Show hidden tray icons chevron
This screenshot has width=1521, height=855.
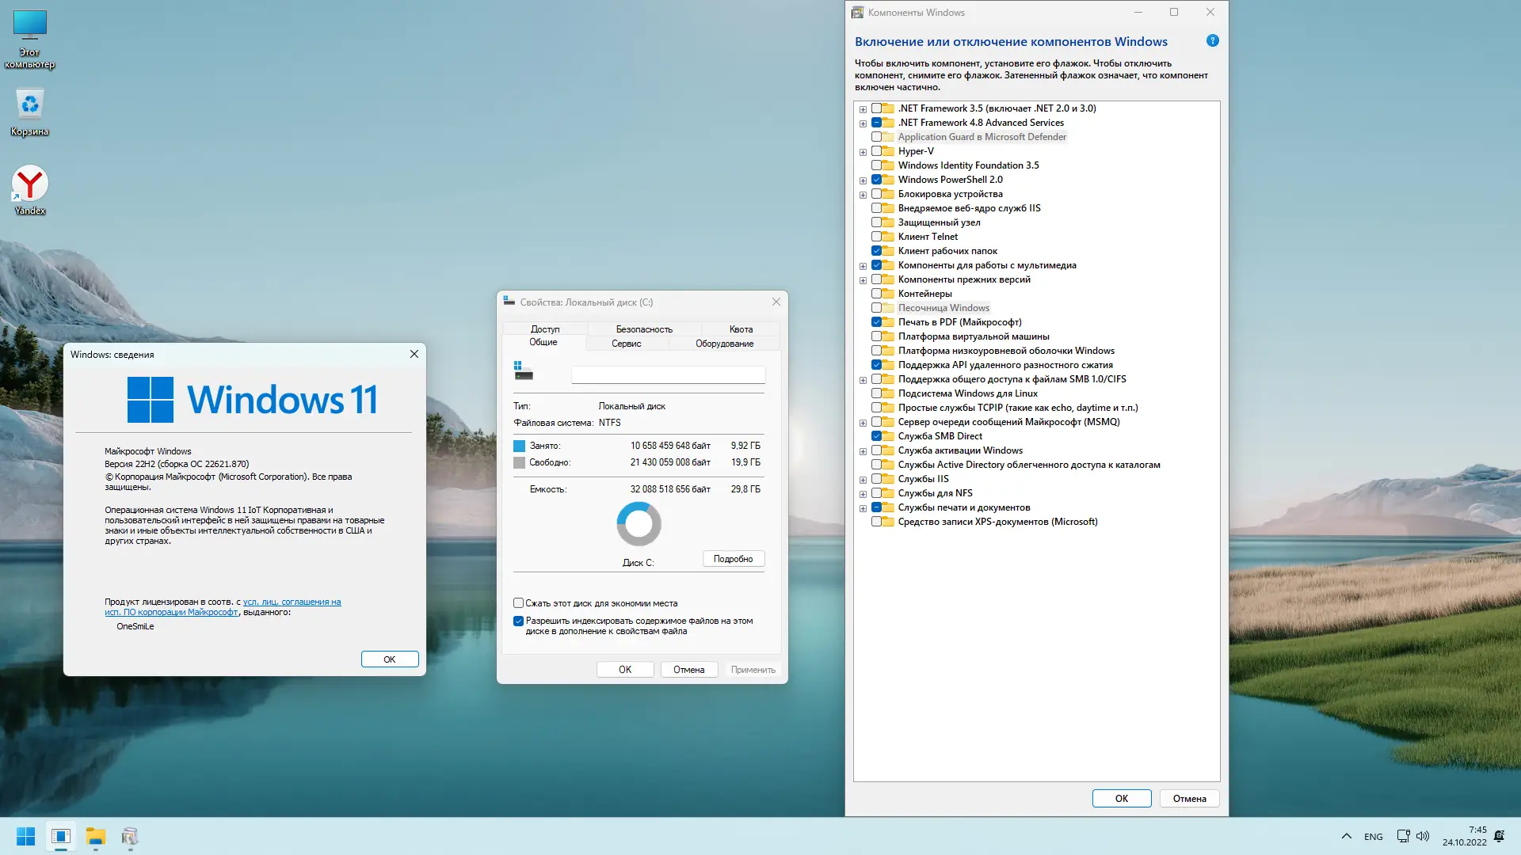point(1346,836)
